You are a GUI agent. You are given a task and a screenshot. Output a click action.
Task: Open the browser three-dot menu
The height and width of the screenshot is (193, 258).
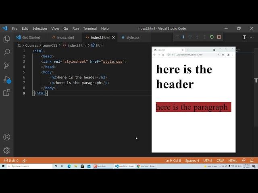[x=233, y=55]
